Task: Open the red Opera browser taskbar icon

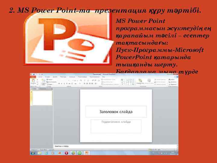Action: coord(66,153)
